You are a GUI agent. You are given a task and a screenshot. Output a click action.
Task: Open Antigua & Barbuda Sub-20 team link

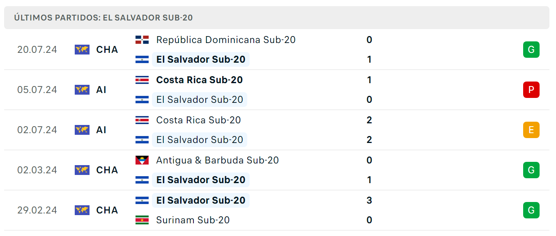coord(218,160)
